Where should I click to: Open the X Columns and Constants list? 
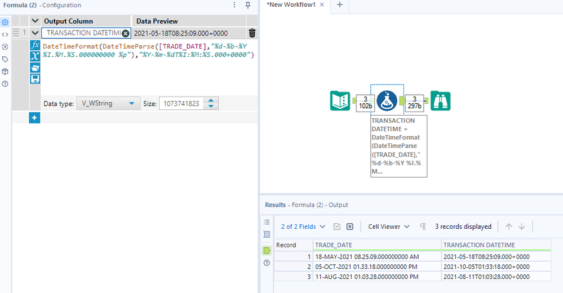(35, 56)
